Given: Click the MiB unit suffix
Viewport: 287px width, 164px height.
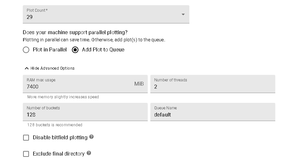Looking at the screenshot, I should [139, 84].
